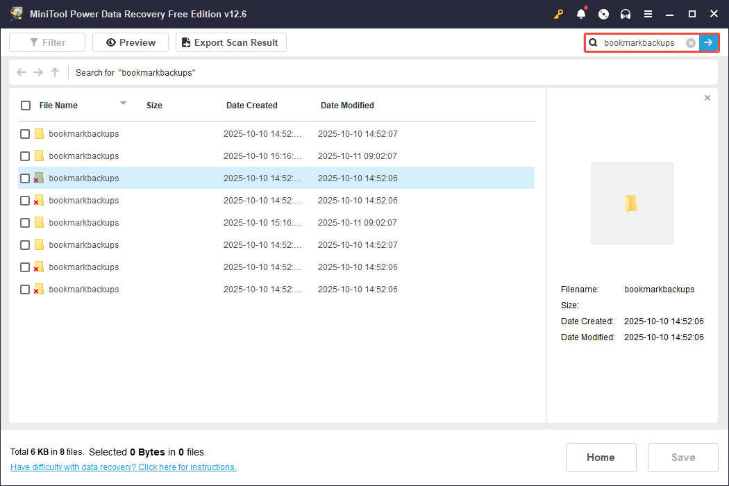The image size is (729, 486).
Task: Check the highlighted deleted bookmarkbackups folder
Action: coord(25,178)
